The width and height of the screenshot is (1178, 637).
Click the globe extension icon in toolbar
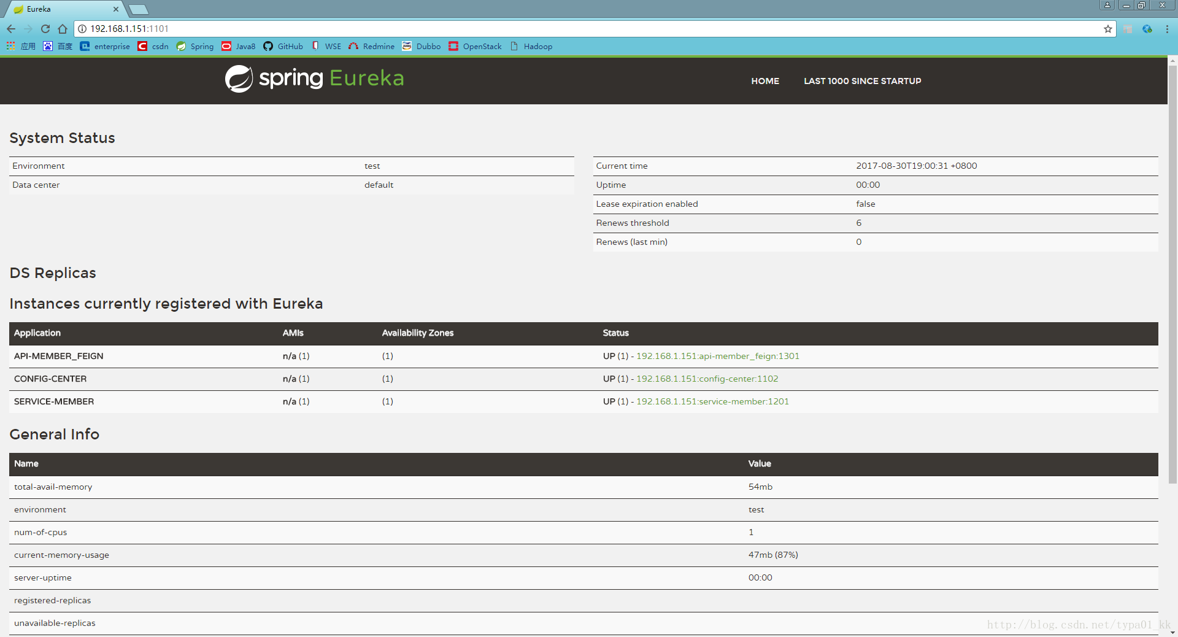1147,29
